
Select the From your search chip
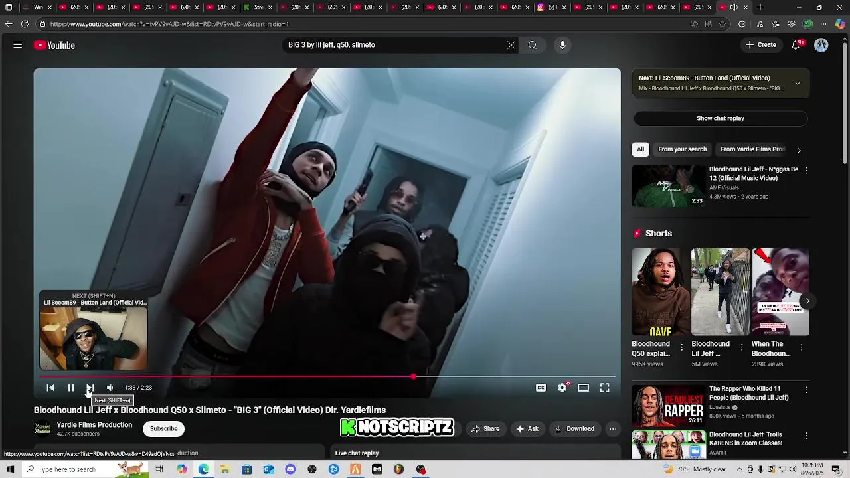click(x=682, y=149)
